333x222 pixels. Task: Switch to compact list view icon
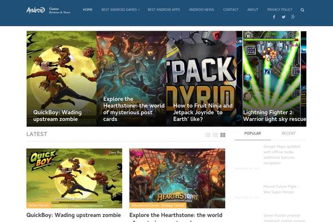(208, 135)
